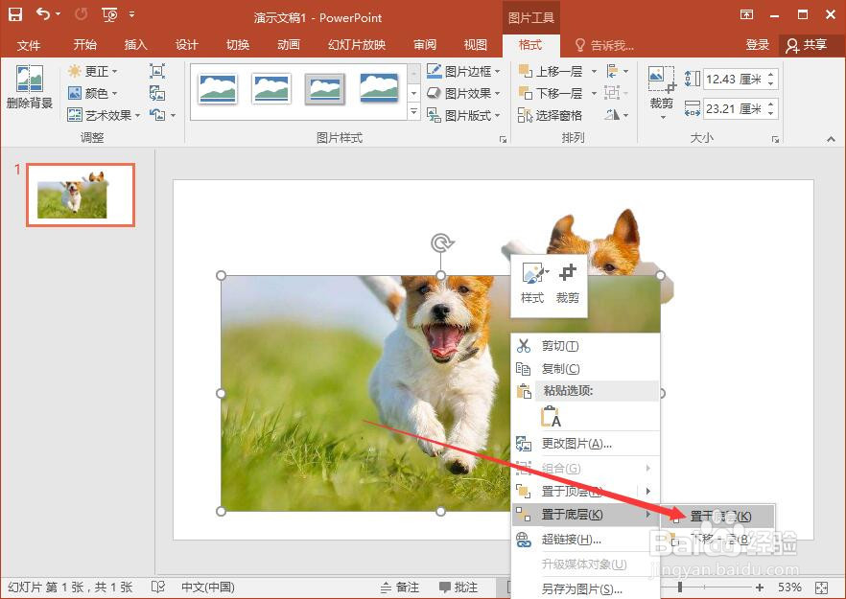Click the zoom slider handle

pyautogui.click(x=680, y=587)
